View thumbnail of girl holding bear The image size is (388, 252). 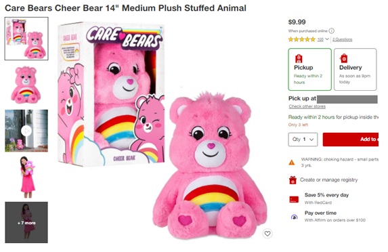pyautogui.click(x=26, y=177)
